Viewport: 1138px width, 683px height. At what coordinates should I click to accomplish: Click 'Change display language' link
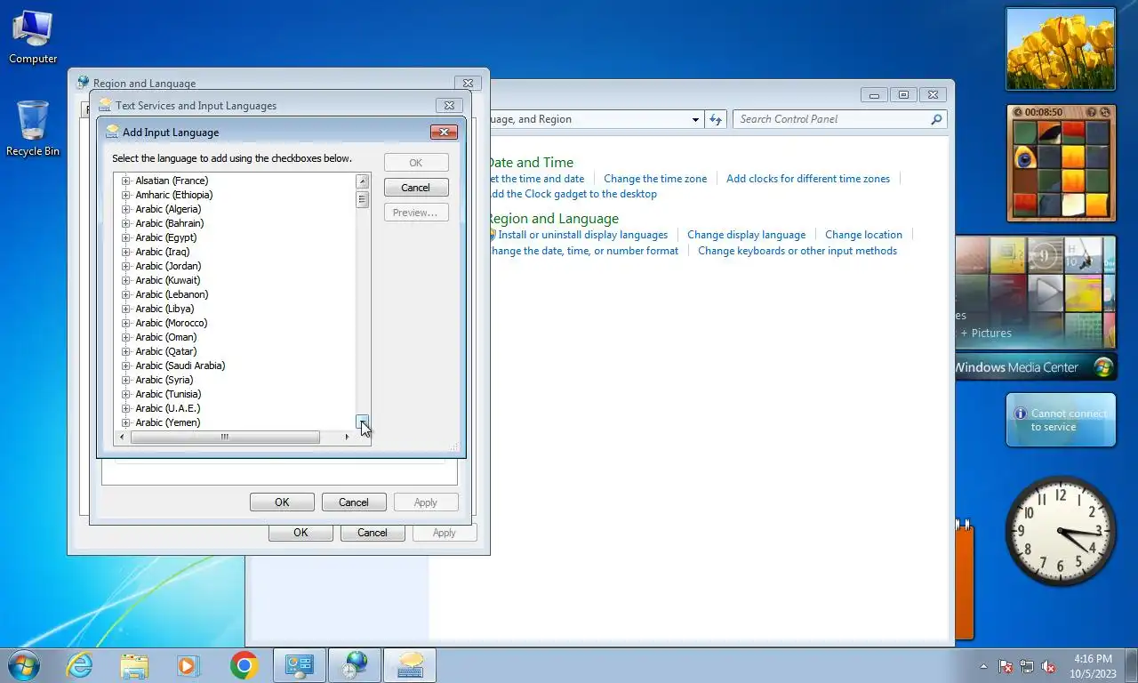coord(746,235)
